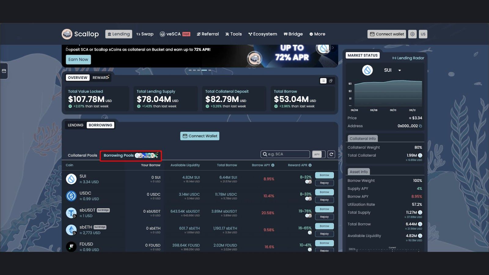Open the Lending Radar link
This screenshot has height=275, width=489.
(x=408, y=58)
